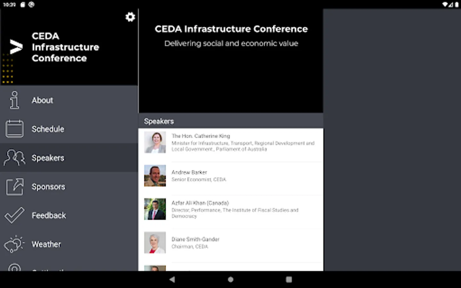Image resolution: width=461 pixels, height=288 pixels.
Task: Open the Weather menu item
Action: [69, 244]
